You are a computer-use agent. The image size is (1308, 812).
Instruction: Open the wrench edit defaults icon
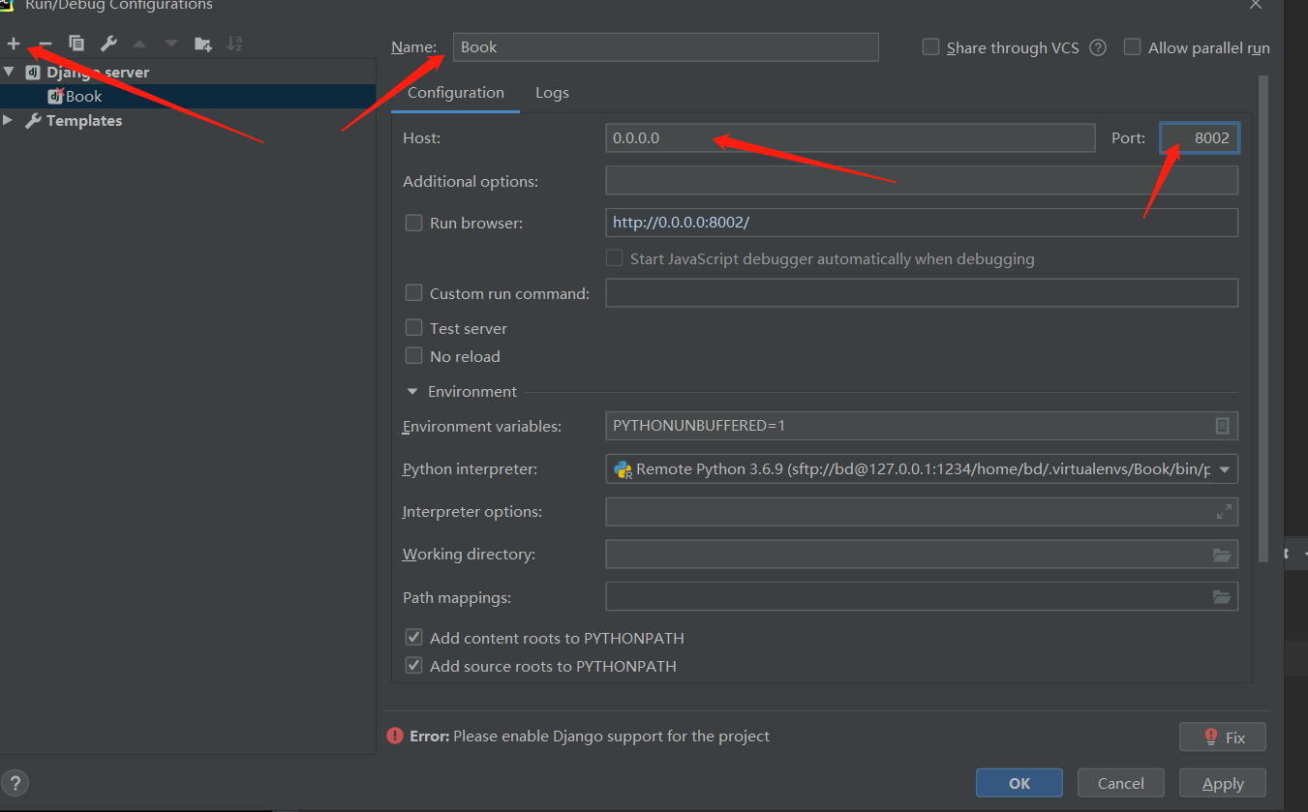pyautogui.click(x=108, y=44)
